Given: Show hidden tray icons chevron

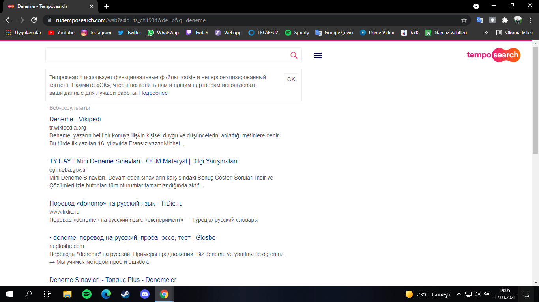Looking at the screenshot, I should [x=459, y=294].
